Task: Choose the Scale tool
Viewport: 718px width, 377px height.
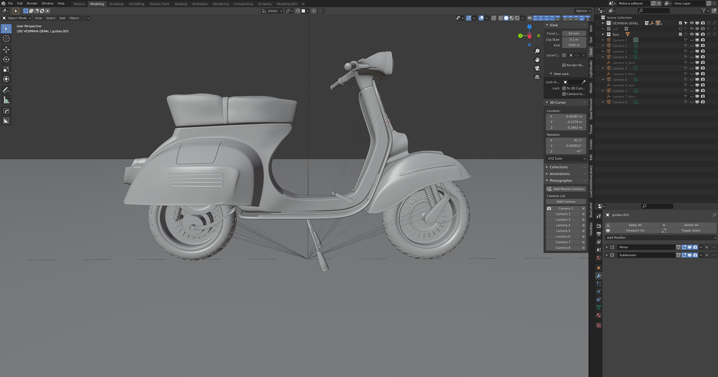Action: point(6,69)
